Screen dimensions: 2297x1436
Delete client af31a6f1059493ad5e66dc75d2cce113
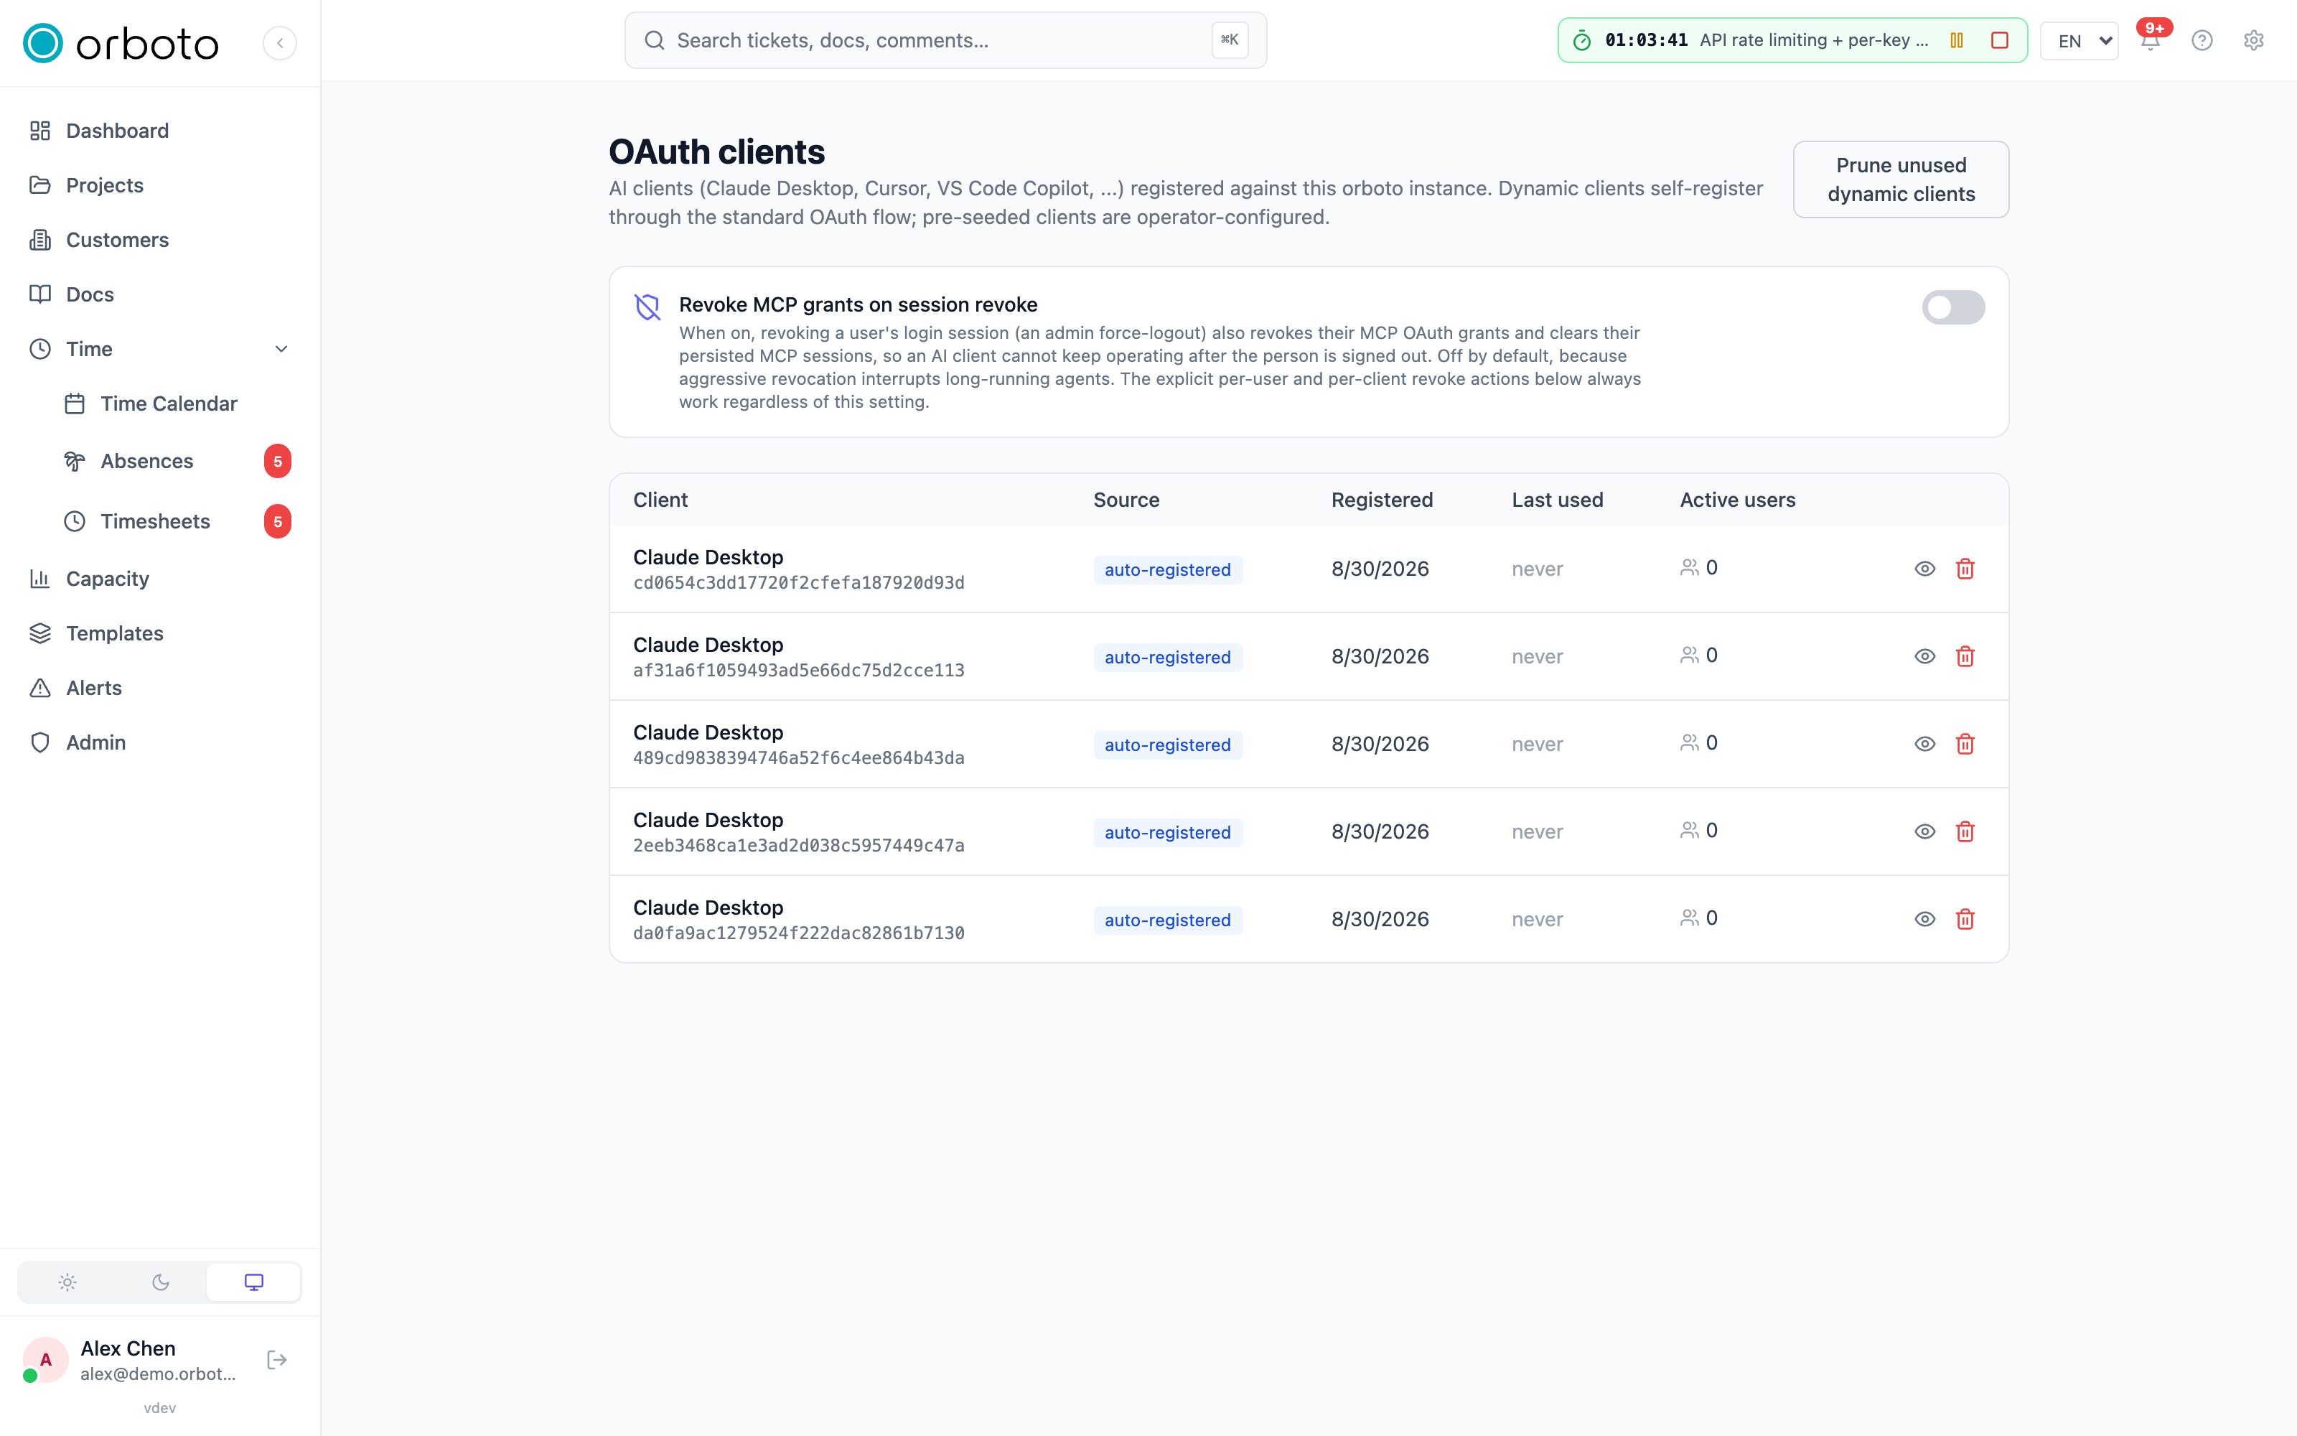[1965, 656]
